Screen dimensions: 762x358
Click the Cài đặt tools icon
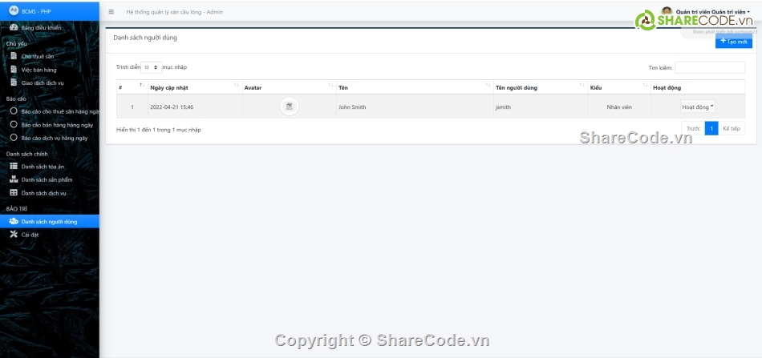tap(14, 234)
